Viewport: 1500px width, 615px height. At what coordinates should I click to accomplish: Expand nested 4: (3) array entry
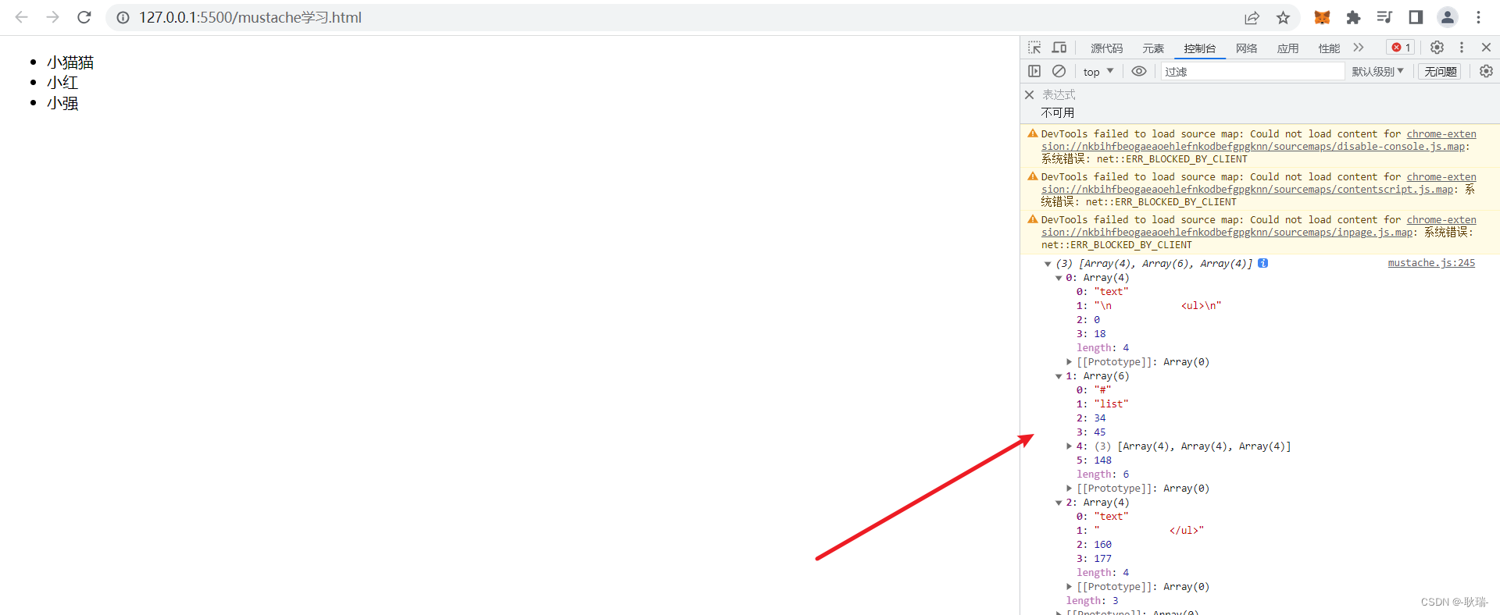pyautogui.click(x=1070, y=446)
